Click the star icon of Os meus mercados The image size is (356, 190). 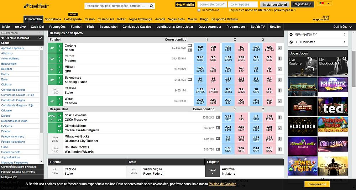(x=3, y=38)
